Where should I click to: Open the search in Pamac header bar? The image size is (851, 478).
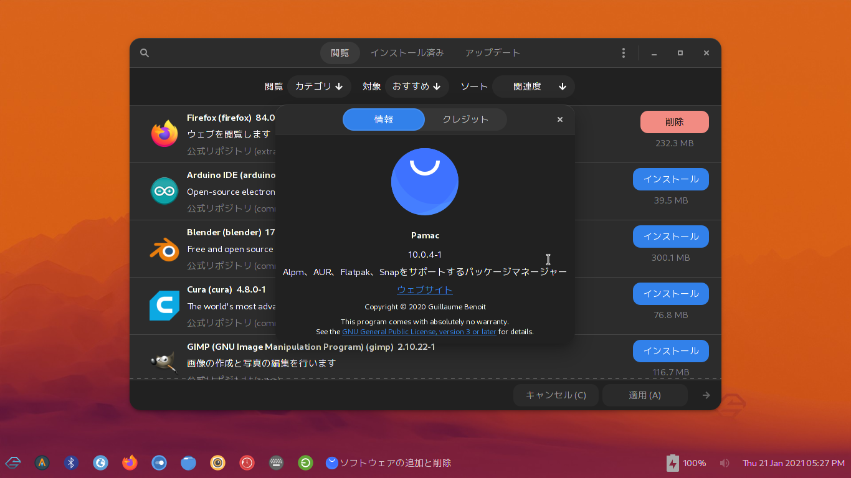[145, 53]
